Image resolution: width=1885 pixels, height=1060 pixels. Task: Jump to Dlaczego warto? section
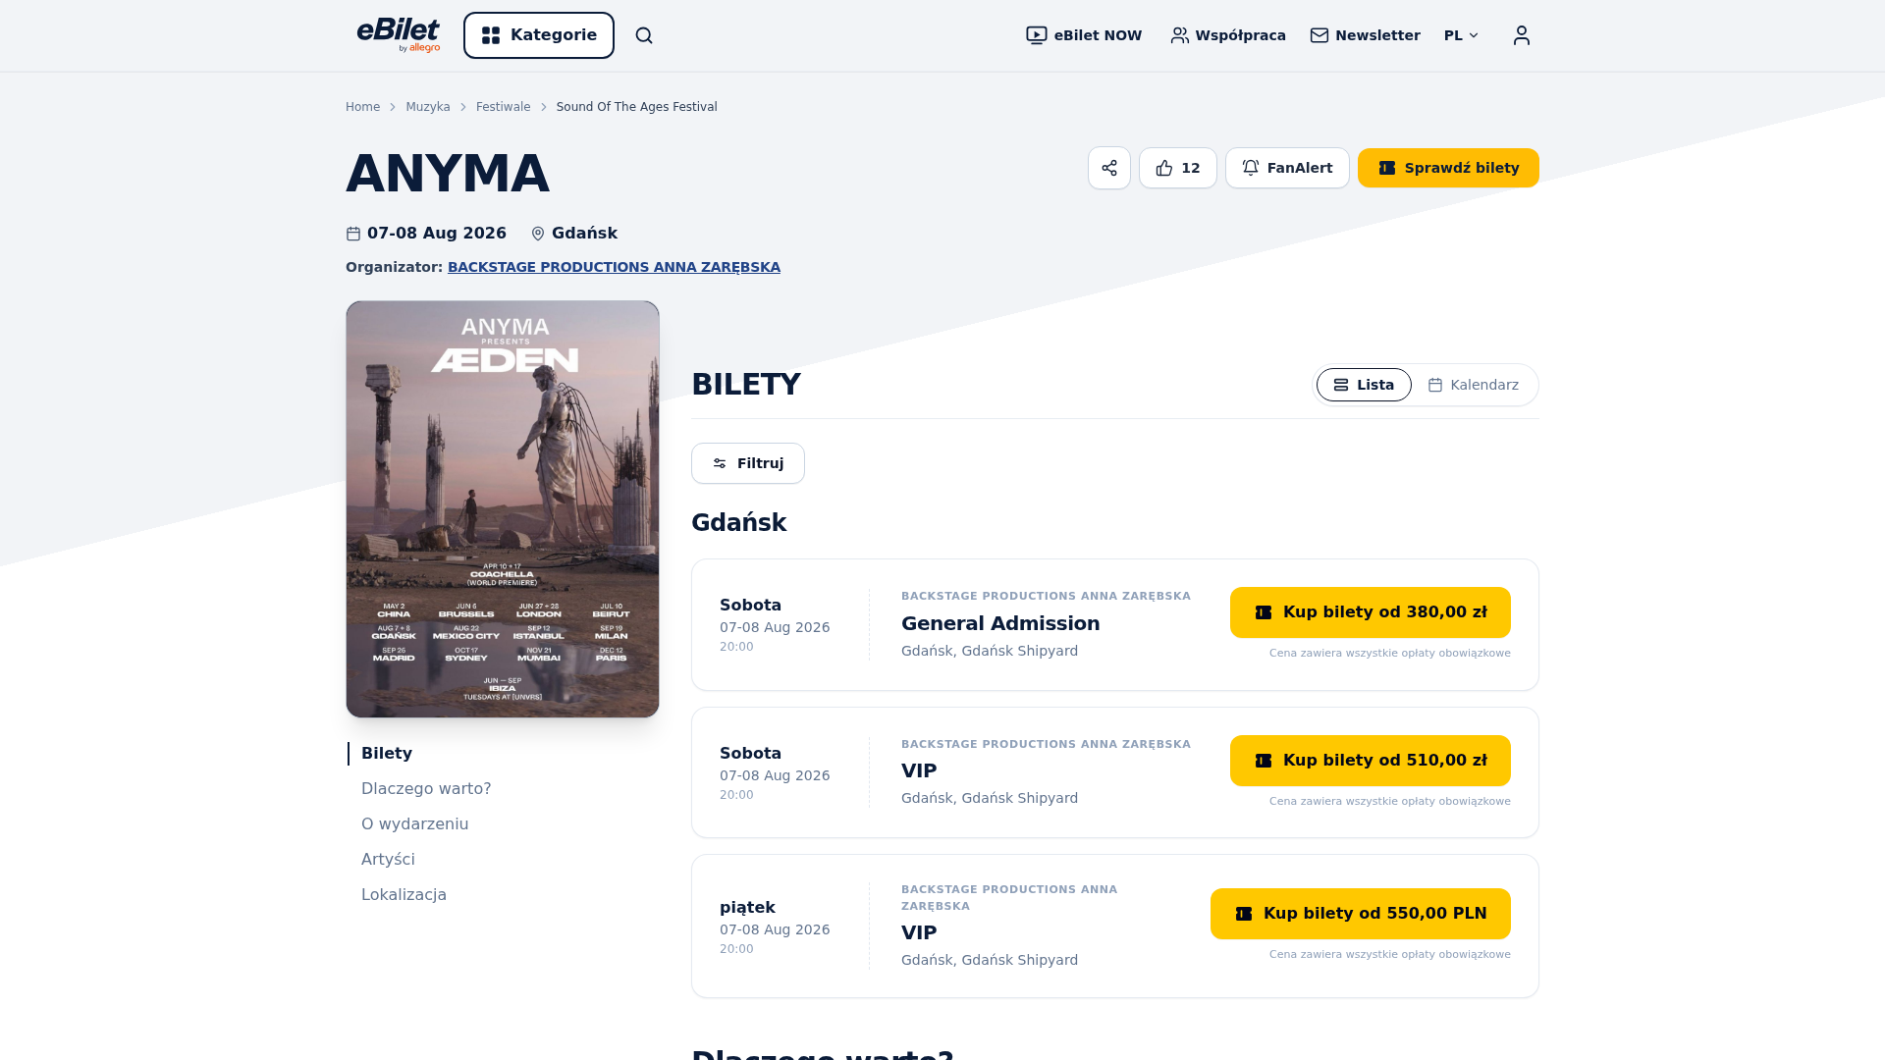point(426,789)
